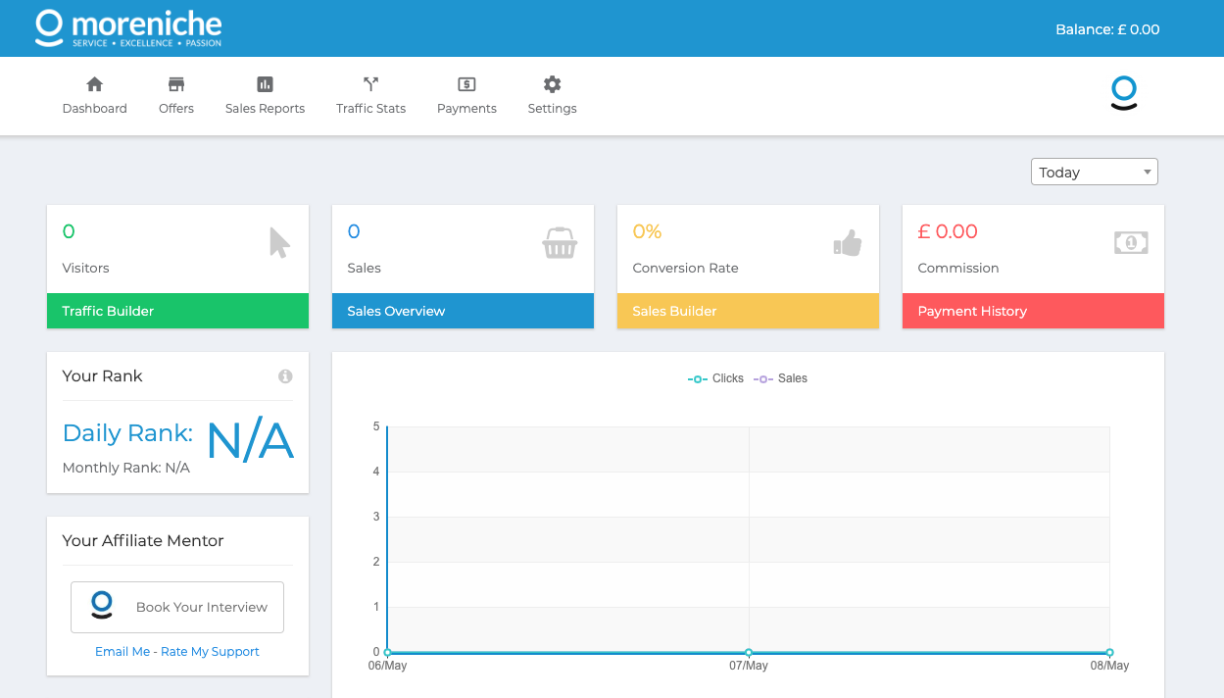
Task: Open the red Payment History tab
Action: (x=1033, y=311)
